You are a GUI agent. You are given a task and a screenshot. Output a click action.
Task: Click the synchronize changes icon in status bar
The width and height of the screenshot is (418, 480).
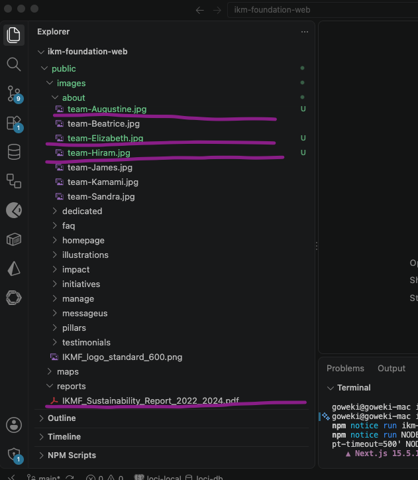point(70,477)
